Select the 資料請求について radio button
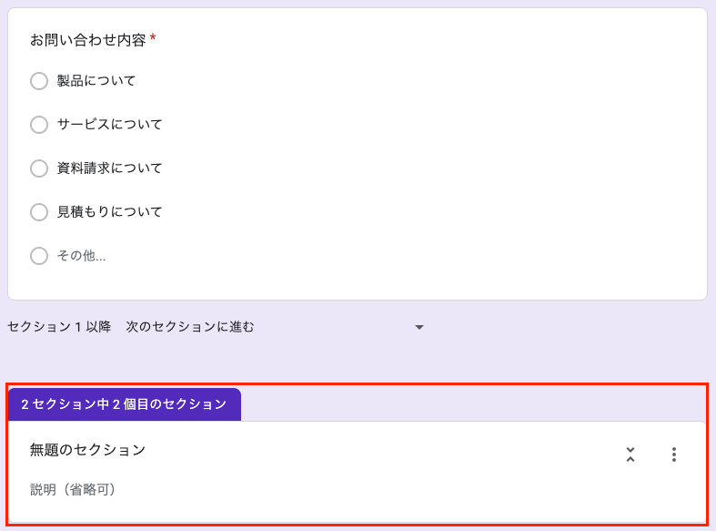Image resolution: width=716 pixels, height=531 pixels. click(39, 168)
